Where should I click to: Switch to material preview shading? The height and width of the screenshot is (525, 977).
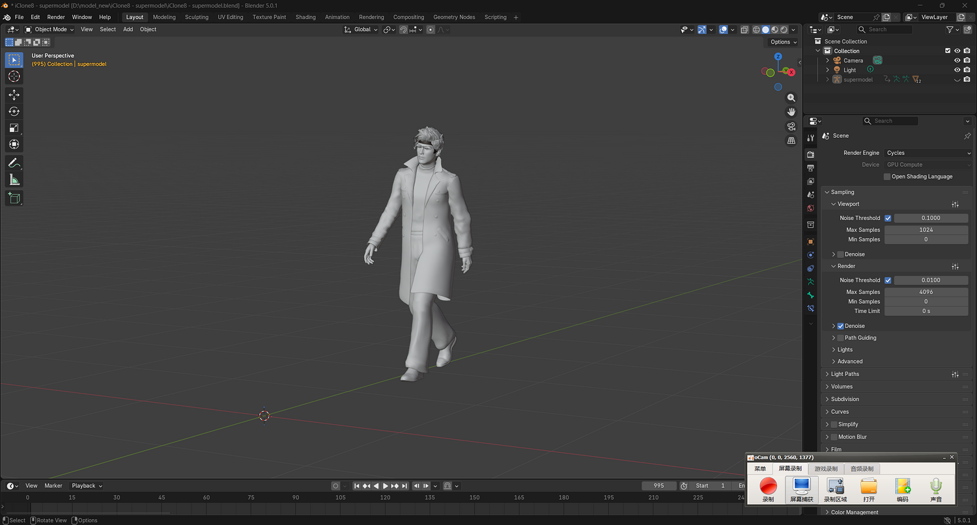point(774,29)
